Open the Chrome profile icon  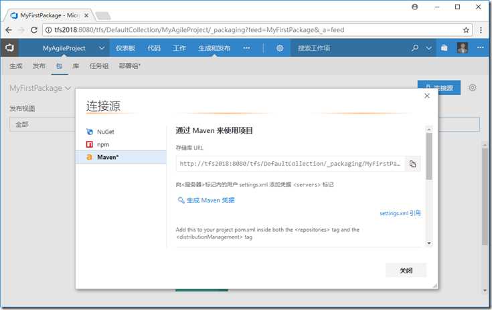tap(414, 7)
